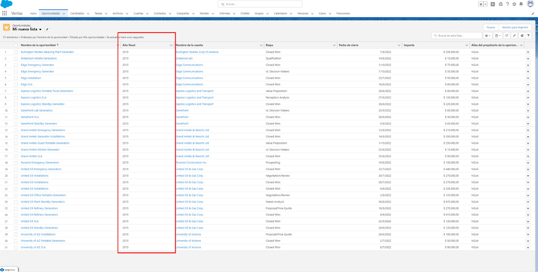Select checkbox for Dickenson Mobile Generators

tap(16, 59)
